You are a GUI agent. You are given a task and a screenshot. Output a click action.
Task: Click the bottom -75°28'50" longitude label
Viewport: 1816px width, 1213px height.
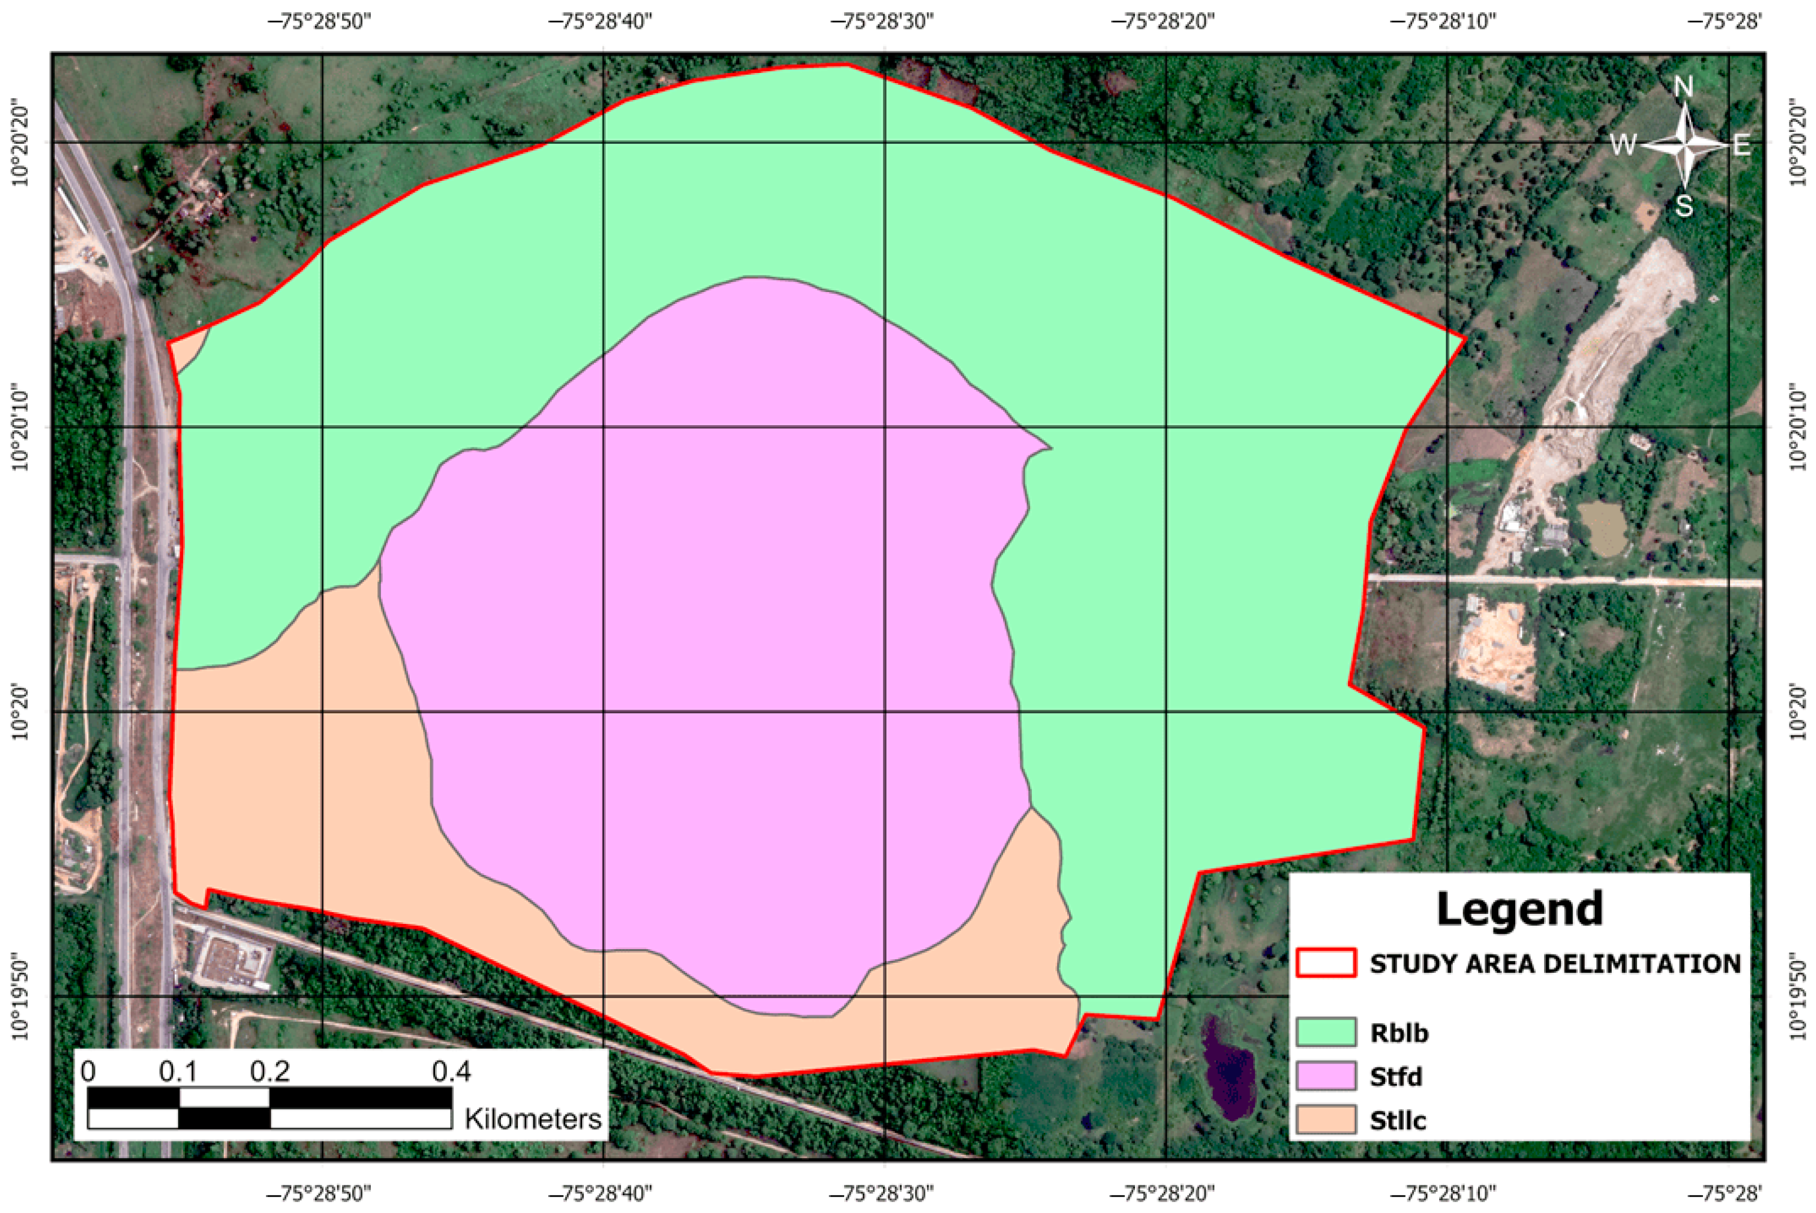(x=320, y=1193)
